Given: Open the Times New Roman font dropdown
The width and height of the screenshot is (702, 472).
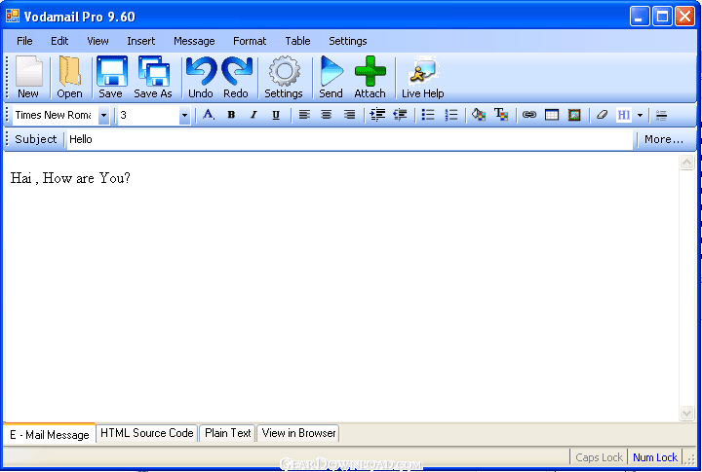Looking at the screenshot, I should tap(103, 115).
